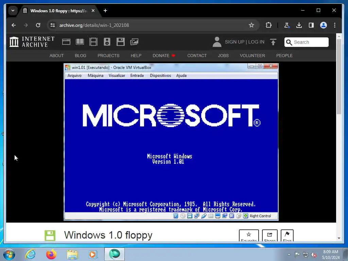Open the Audio speaker icon

107,42
